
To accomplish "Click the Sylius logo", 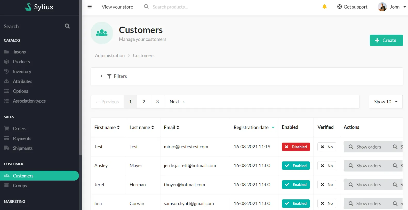I will pos(39,7).
